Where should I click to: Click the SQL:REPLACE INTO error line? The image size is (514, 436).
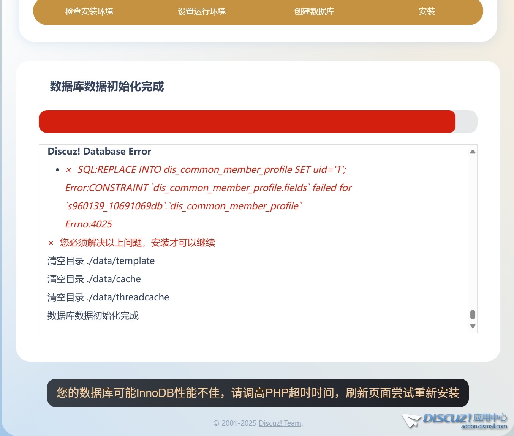(x=212, y=170)
